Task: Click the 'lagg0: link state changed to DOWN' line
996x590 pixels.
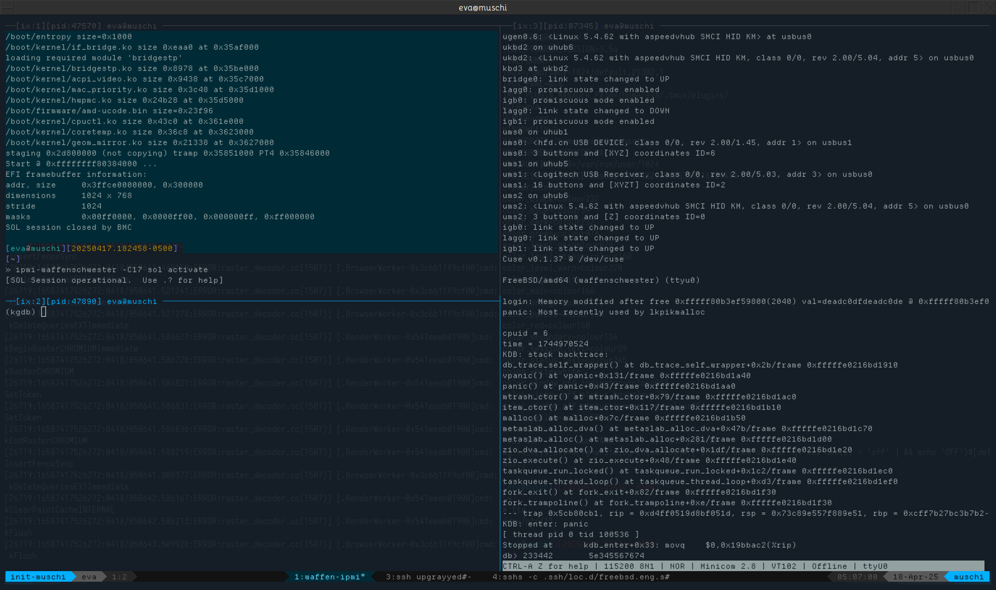Action: tap(586, 111)
